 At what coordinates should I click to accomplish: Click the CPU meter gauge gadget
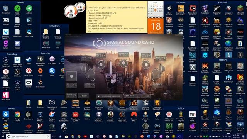71,11
